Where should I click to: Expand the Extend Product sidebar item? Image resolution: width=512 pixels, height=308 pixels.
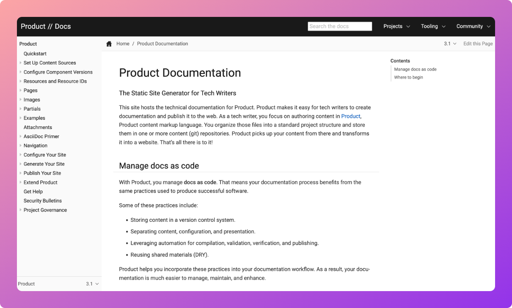coord(20,182)
